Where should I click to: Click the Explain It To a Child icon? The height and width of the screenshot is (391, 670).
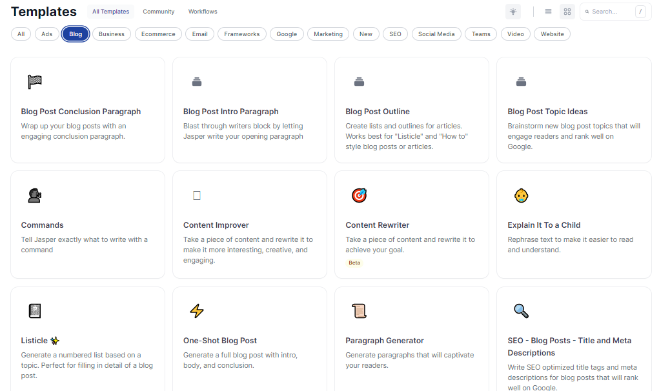click(522, 195)
